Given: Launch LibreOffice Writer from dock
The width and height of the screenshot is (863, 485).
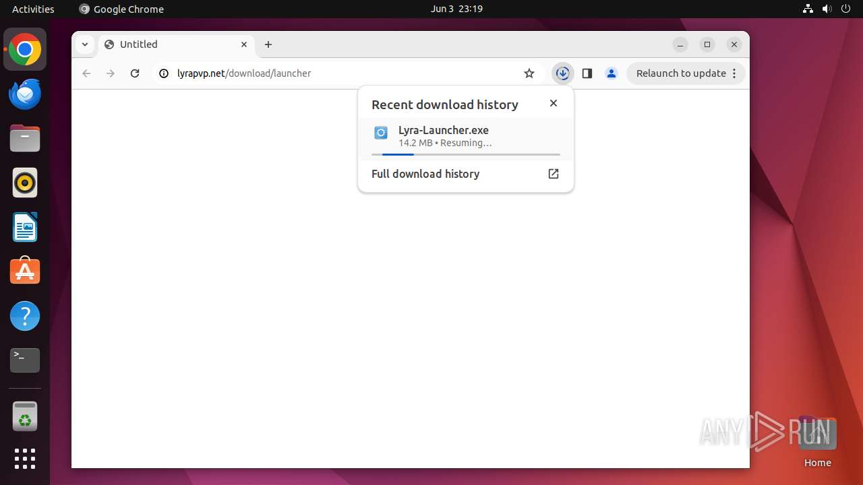Looking at the screenshot, I should 25,227.
